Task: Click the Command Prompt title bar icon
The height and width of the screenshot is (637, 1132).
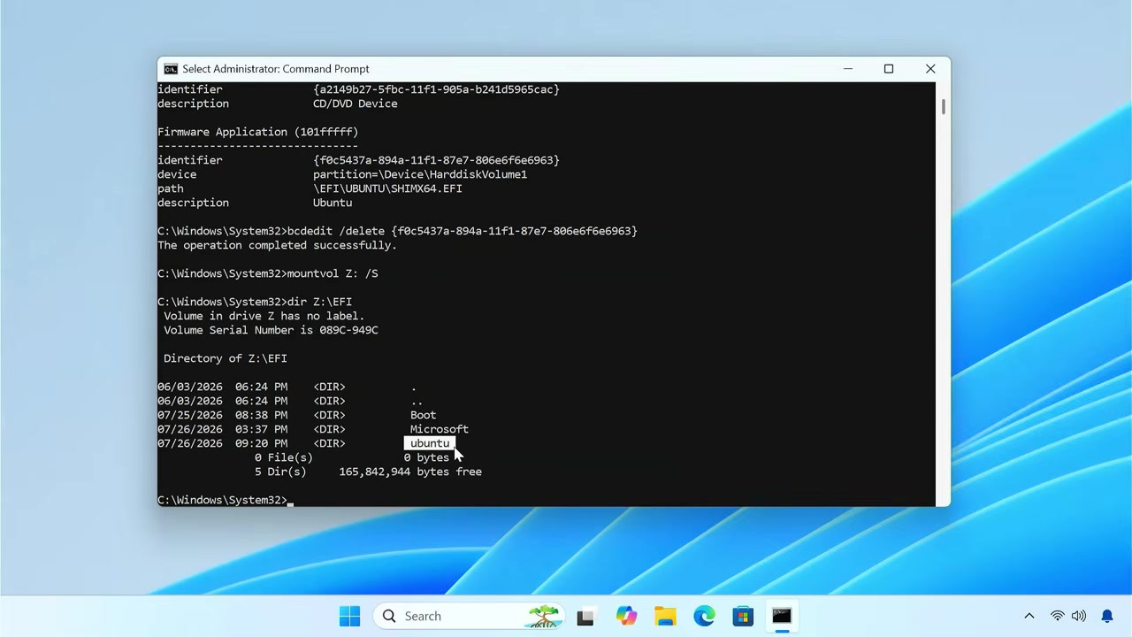Action: 171,69
